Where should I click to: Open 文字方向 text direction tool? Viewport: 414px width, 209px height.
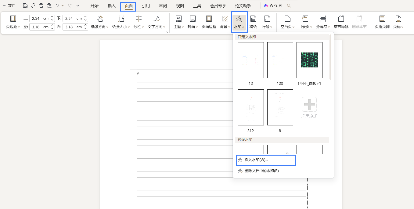point(157,22)
